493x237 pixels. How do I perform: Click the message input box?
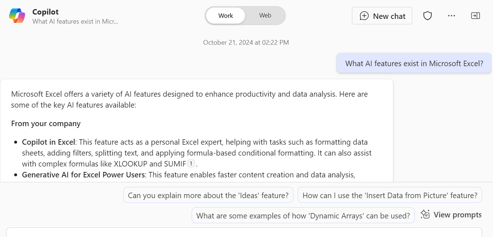tap(244, 232)
